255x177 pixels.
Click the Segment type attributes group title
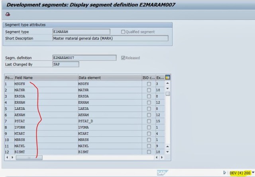(25, 25)
